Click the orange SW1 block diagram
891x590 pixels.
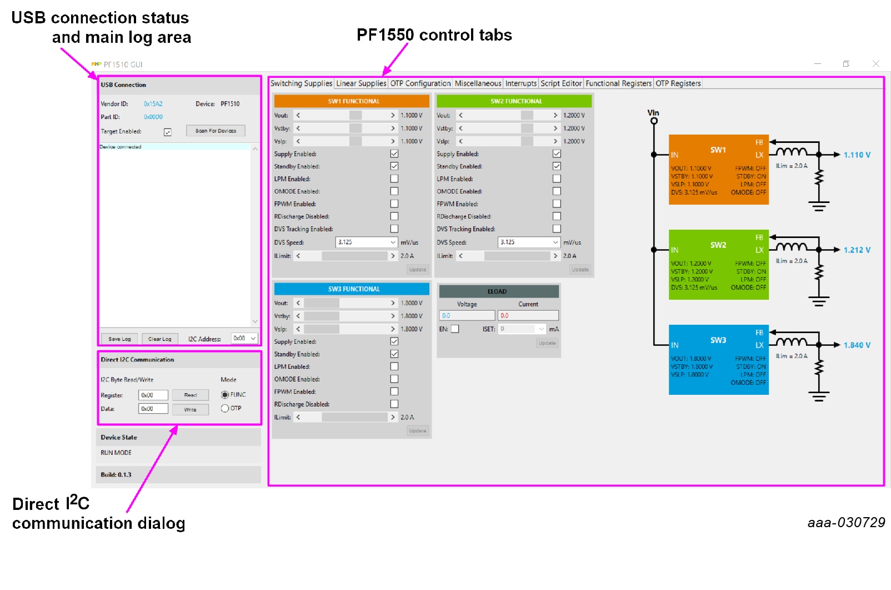click(x=718, y=170)
